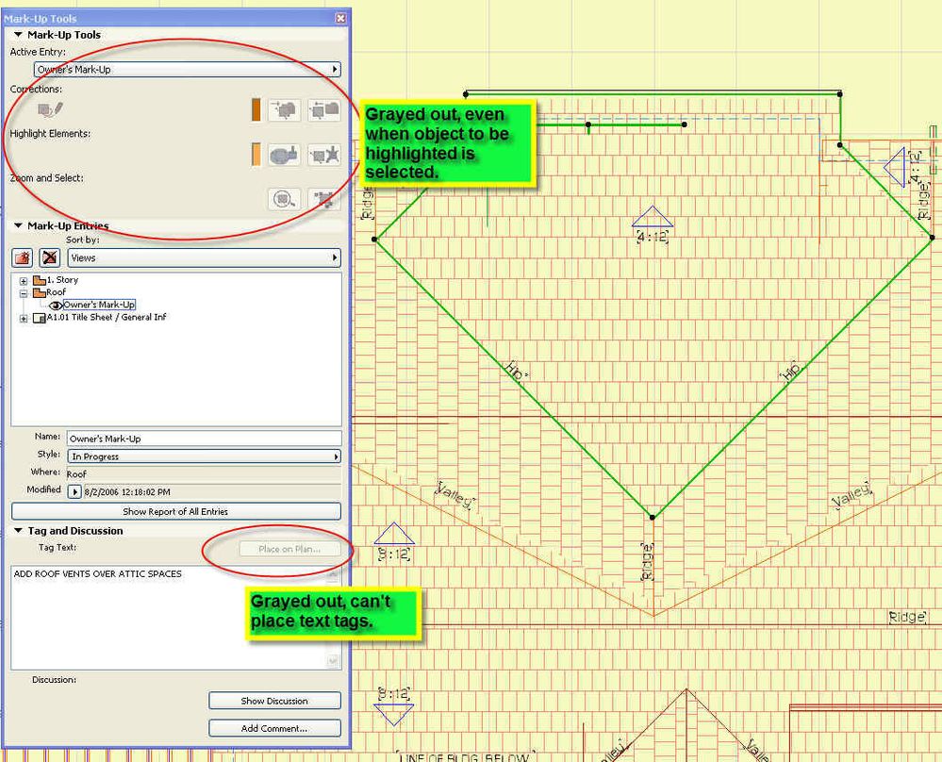
Task: Click the Where field showing Roof
Action: tap(205, 473)
